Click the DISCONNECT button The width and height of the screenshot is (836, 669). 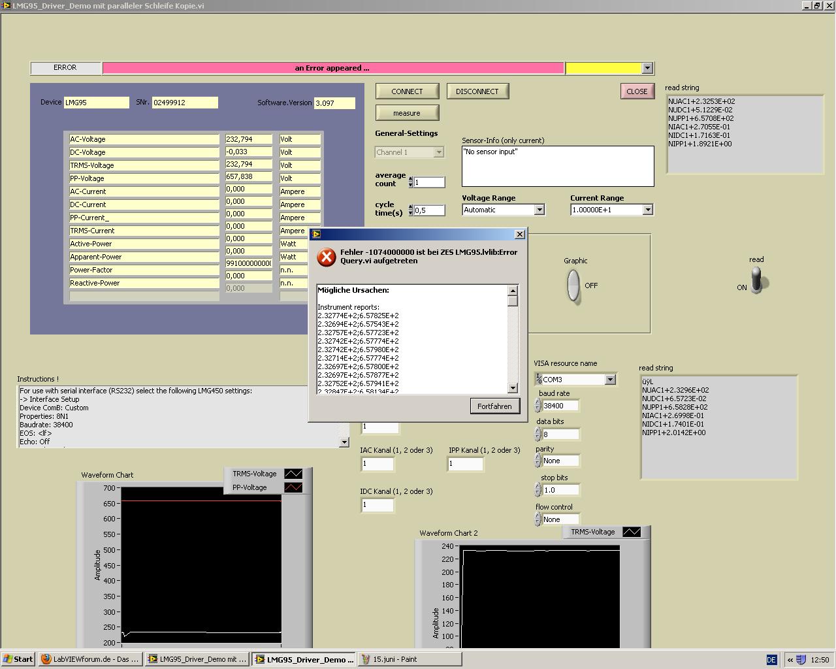[477, 91]
